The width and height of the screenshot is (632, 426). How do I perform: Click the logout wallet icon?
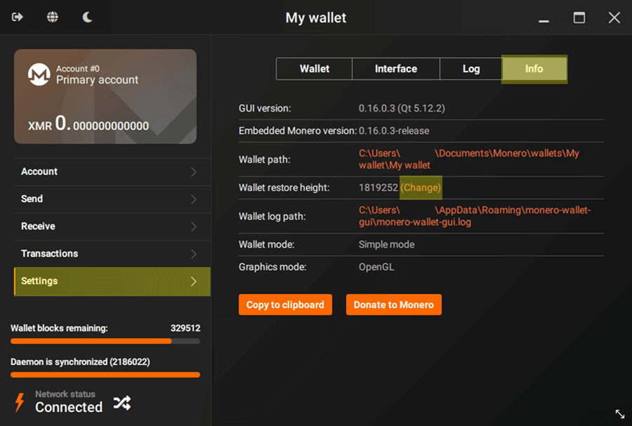[x=18, y=18]
